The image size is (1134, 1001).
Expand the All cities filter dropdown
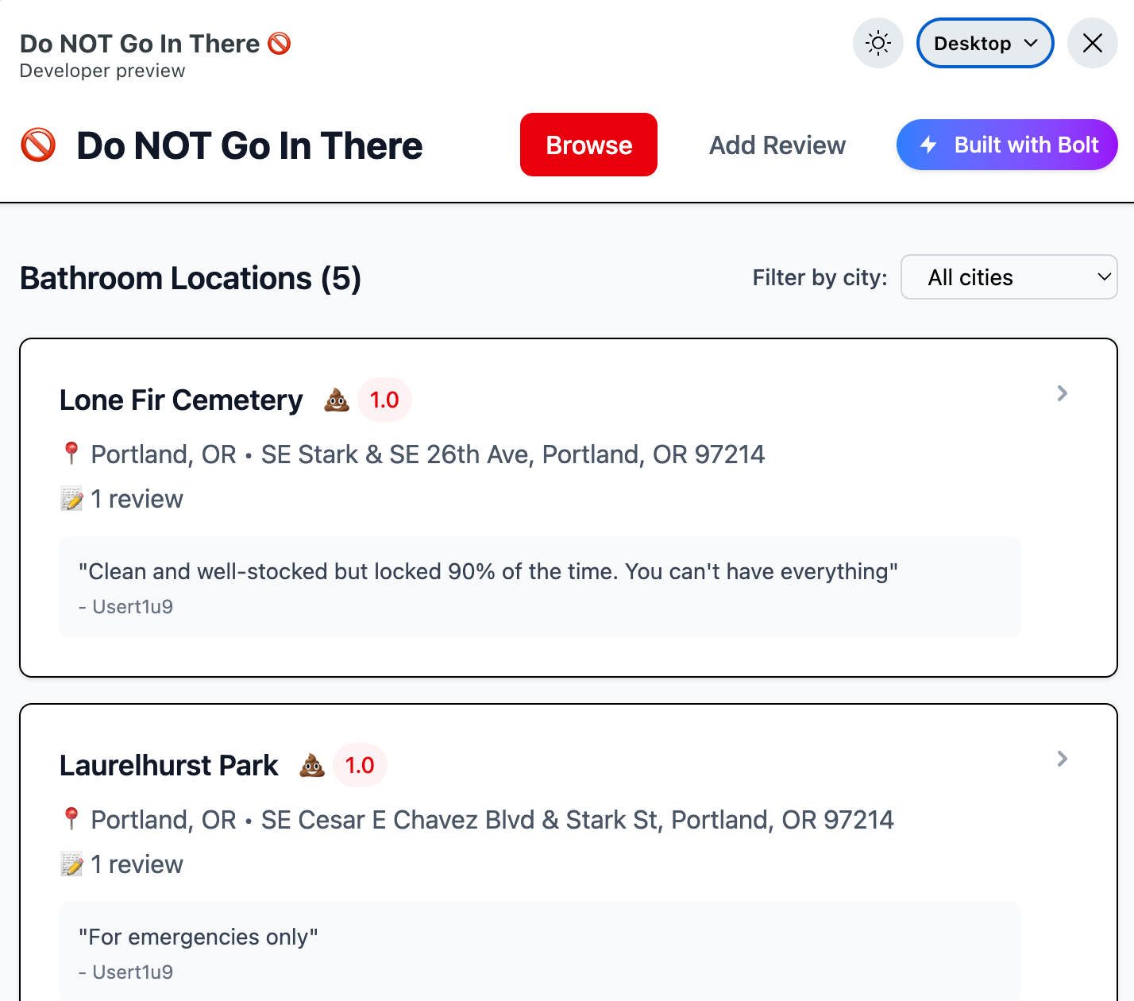point(1009,277)
